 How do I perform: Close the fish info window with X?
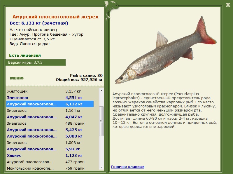(x=228, y=5)
